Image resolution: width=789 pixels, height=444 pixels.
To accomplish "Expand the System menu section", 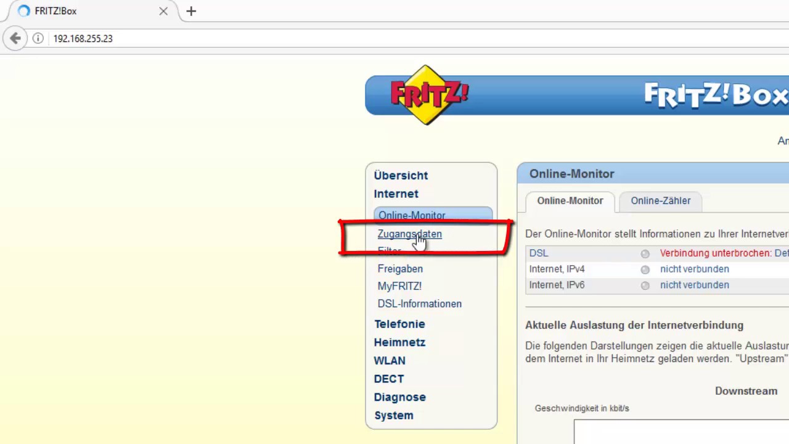I will (x=394, y=416).
